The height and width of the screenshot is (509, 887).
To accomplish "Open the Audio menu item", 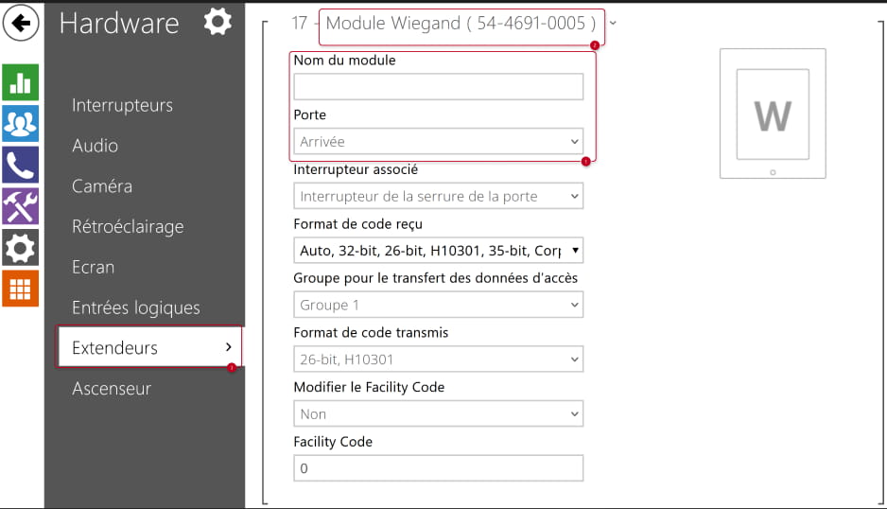I will point(95,146).
